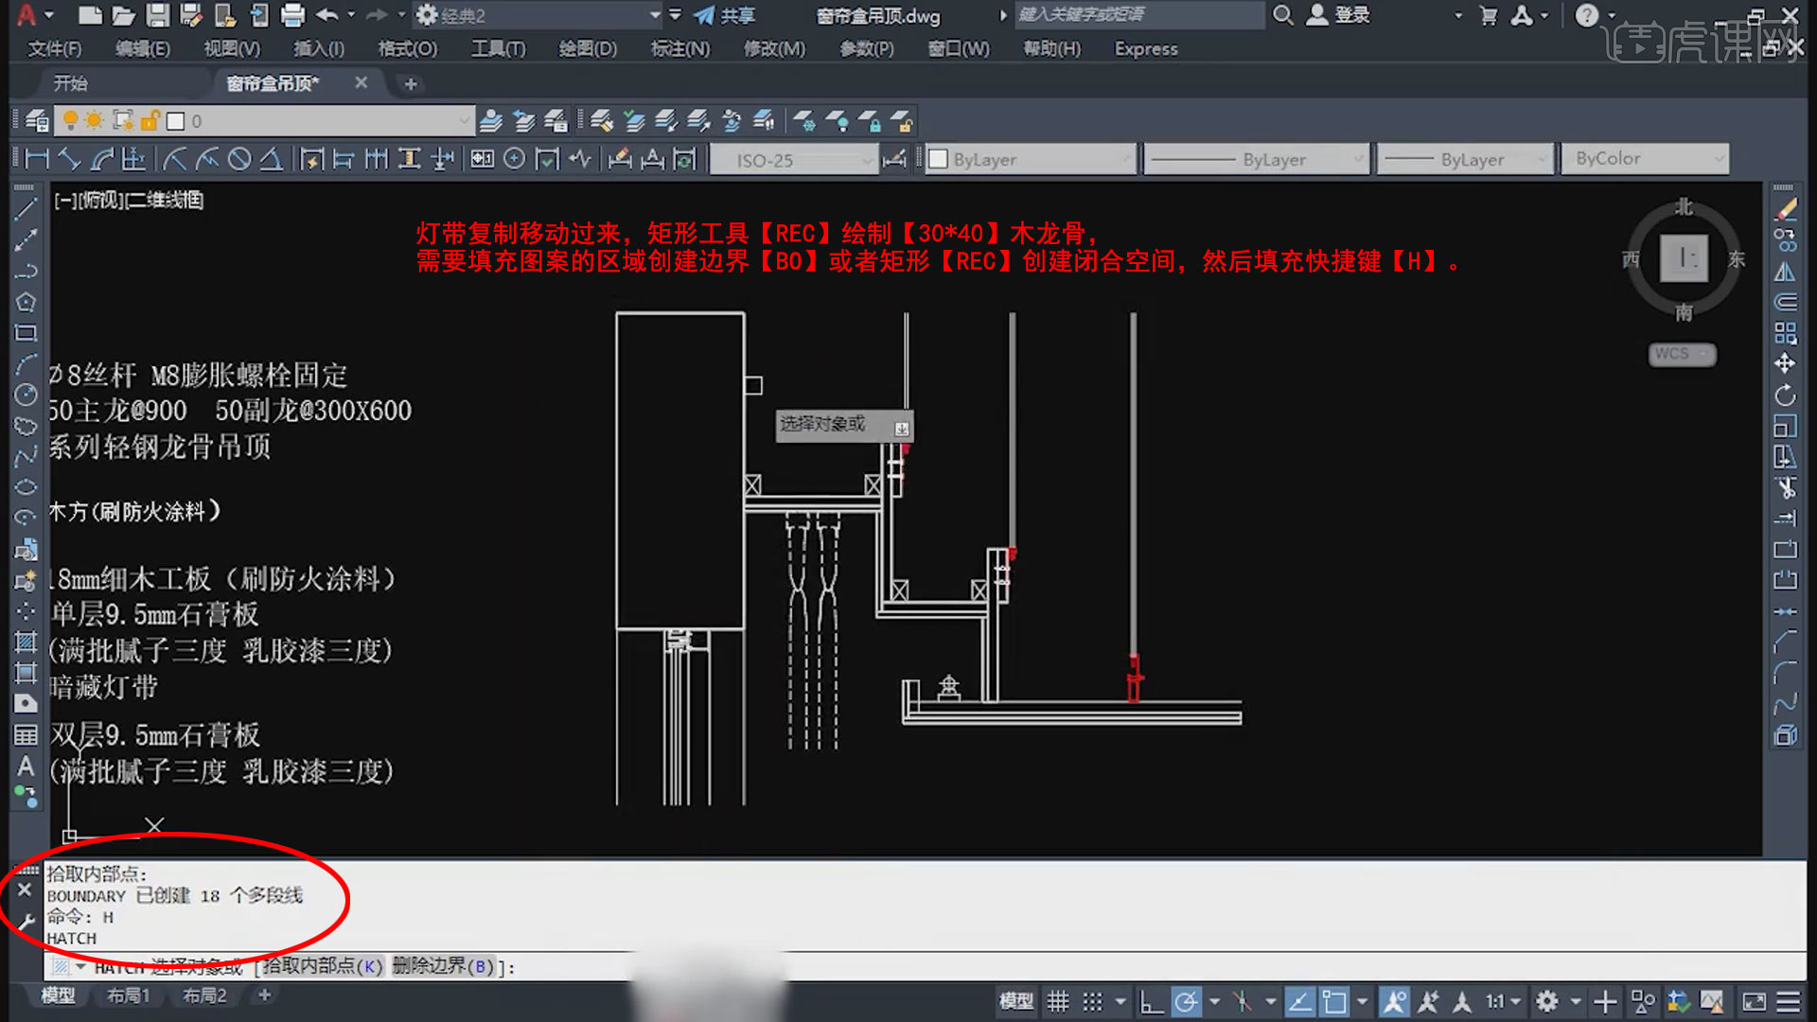This screenshot has height=1022, width=1817.
Task: Click the multiline Text tool icon
Action: coord(26,766)
